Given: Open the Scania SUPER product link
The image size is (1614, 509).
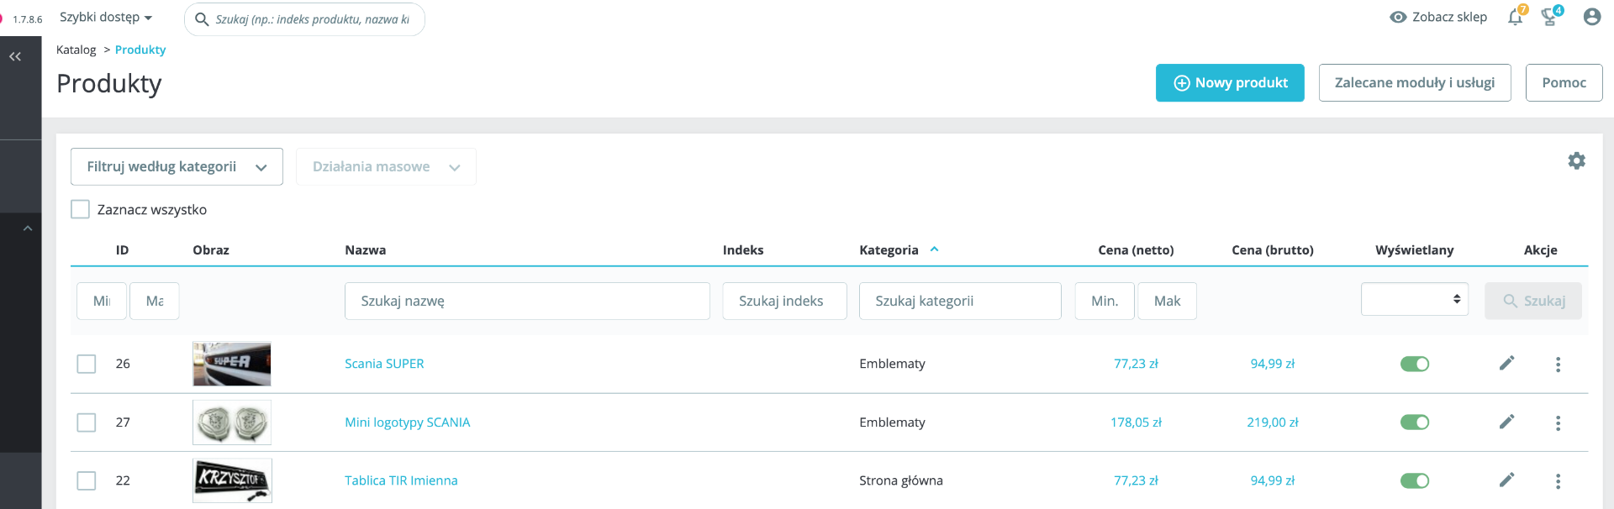Looking at the screenshot, I should coord(384,364).
